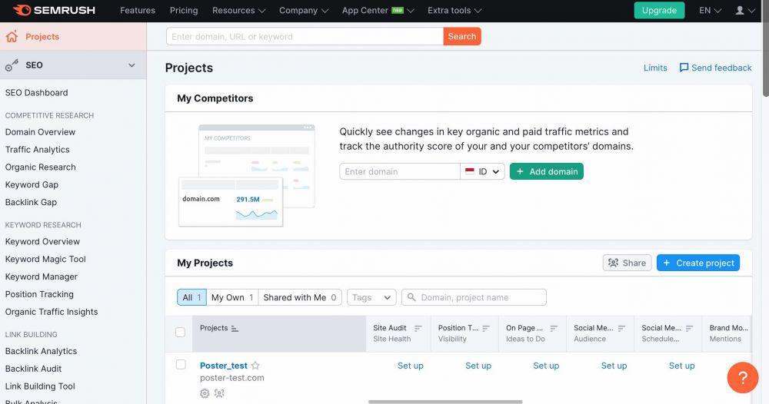769x404 pixels.
Task: Click the Share button in My Projects
Action: [627, 263]
